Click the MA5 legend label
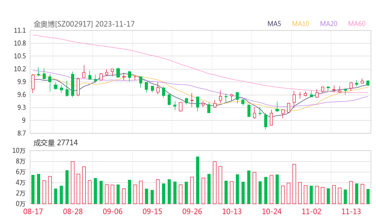Image resolution: width=376 pixels, height=223 pixels. [274, 24]
